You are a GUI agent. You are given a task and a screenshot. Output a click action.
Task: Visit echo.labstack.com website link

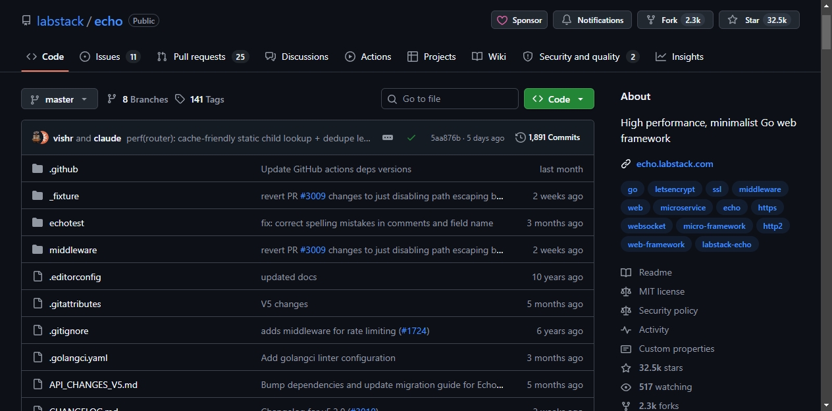tap(675, 164)
